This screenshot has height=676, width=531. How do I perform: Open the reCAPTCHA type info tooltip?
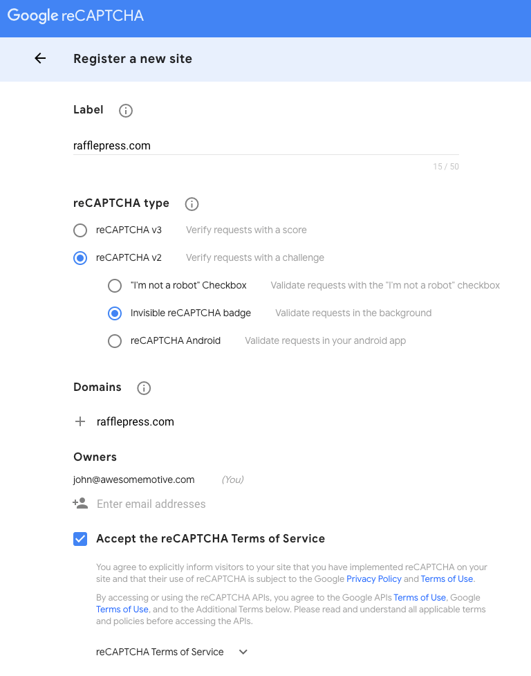click(192, 203)
